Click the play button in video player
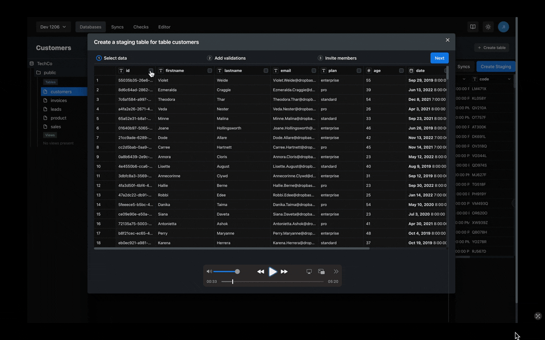Image resolution: width=545 pixels, height=340 pixels. click(x=273, y=272)
